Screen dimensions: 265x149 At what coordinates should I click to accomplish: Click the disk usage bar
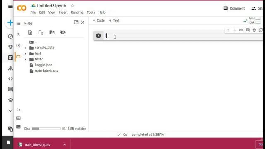coord(46,129)
